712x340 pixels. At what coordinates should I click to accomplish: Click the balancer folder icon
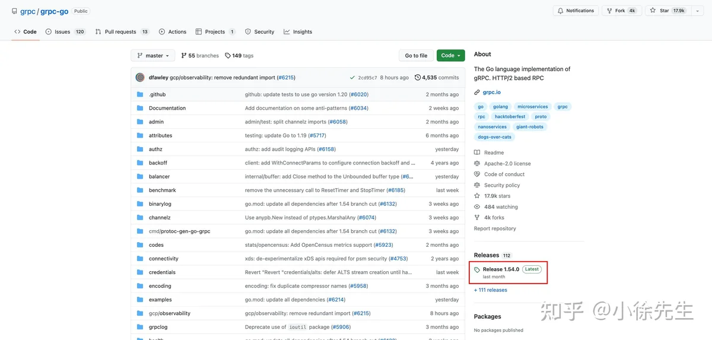tap(140, 176)
